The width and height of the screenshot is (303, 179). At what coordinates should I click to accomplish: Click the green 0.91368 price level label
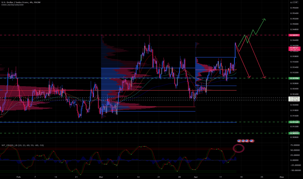coord(294,122)
